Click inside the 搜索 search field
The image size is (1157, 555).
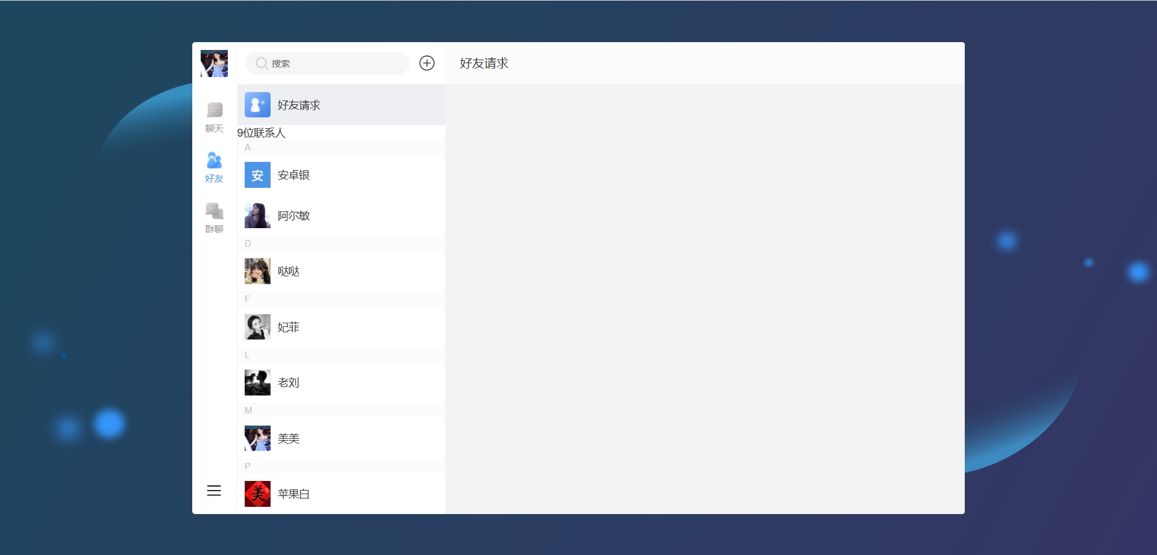pos(328,63)
